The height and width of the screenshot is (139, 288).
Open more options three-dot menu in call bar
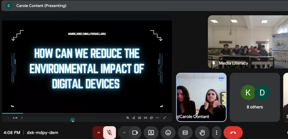216,133
